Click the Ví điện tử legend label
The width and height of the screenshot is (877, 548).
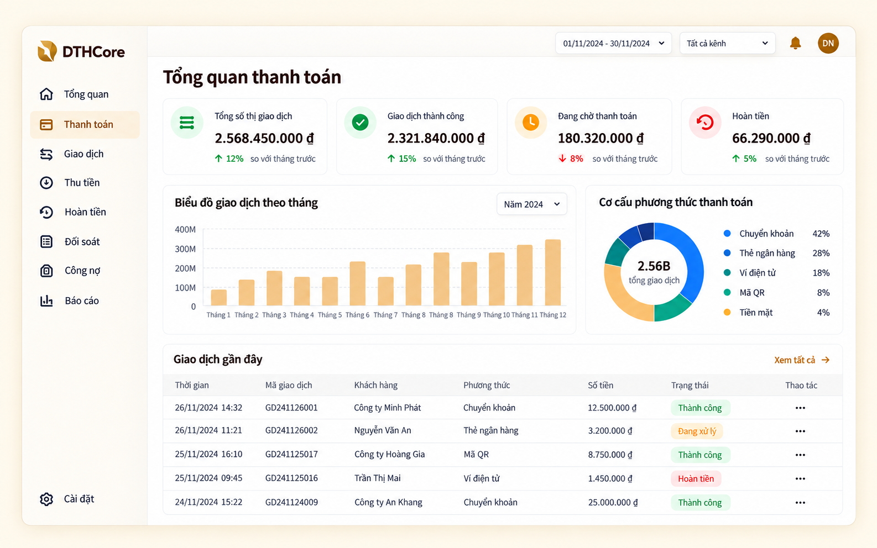[758, 273]
